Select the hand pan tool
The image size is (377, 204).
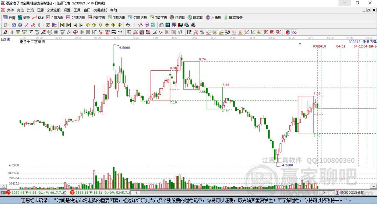[128, 25]
